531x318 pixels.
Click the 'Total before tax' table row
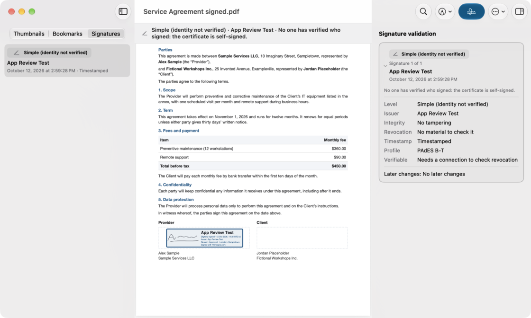point(253,166)
